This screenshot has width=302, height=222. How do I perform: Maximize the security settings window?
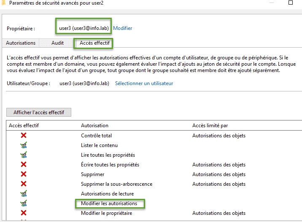tap(290, 3)
